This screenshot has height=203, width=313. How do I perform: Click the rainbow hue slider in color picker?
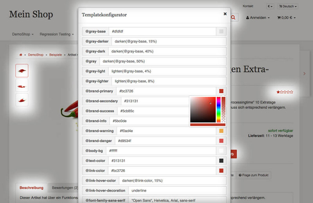tap(219, 109)
